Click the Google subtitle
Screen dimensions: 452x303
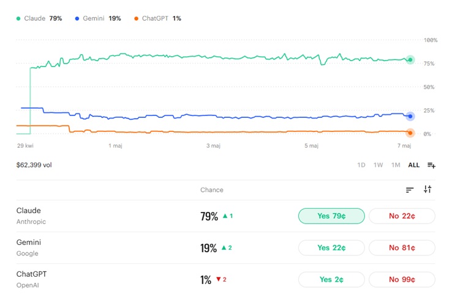(x=28, y=254)
